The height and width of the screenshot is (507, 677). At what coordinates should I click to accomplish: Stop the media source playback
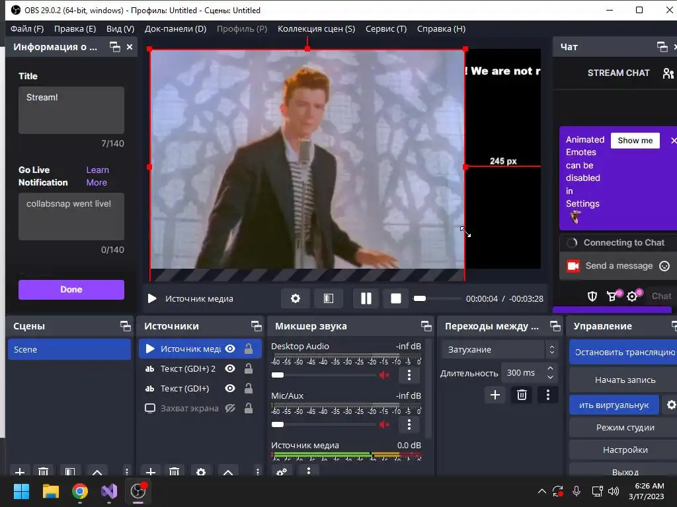(396, 298)
